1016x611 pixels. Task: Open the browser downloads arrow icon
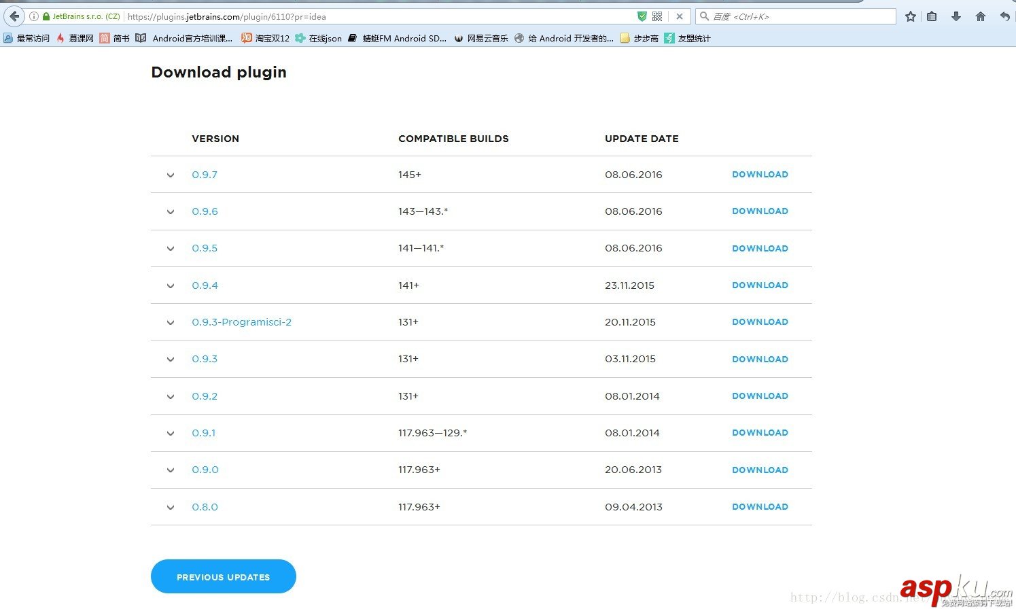[956, 16]
